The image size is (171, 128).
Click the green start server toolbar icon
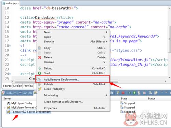(134, 93)
